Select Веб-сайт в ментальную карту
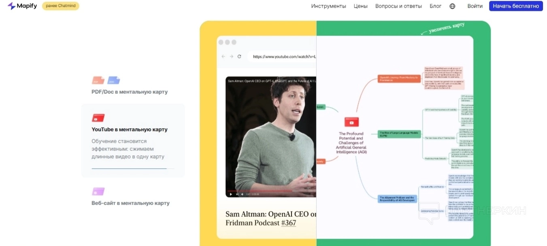 [130, 203]
